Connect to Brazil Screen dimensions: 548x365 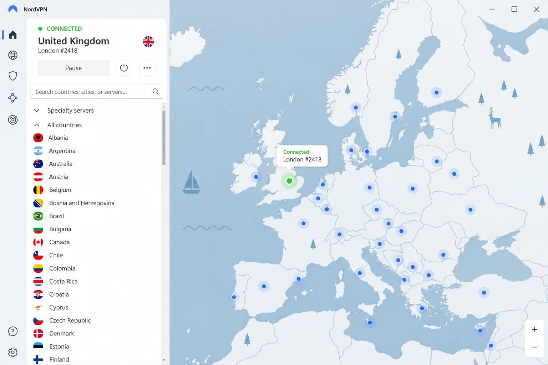(x=56, y=216)
